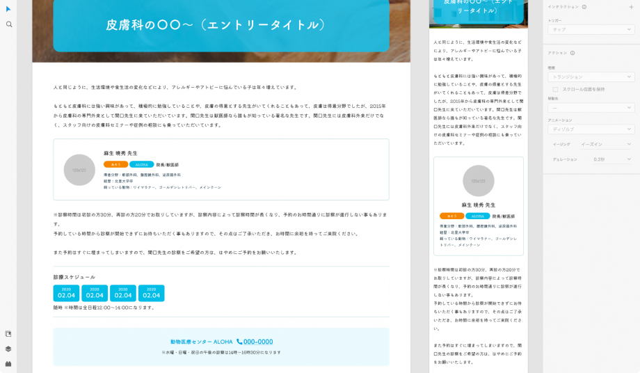640x373 pixels.
Task: Click info icon beside インタラクション
Action: pos(584,7)
